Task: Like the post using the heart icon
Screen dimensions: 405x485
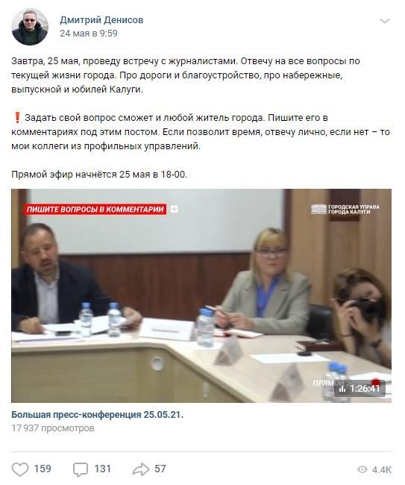Action: point(20,469)
